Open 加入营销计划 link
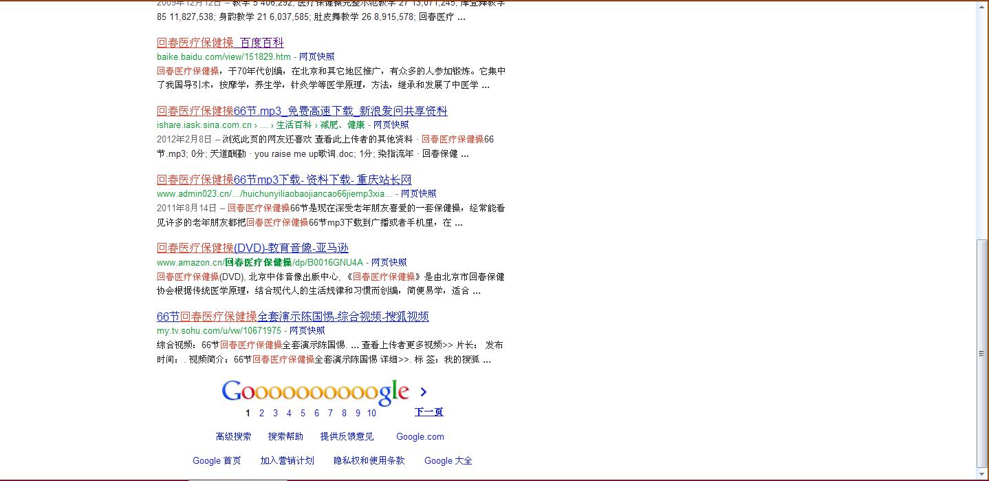989x481 pixels. (287, 460)
